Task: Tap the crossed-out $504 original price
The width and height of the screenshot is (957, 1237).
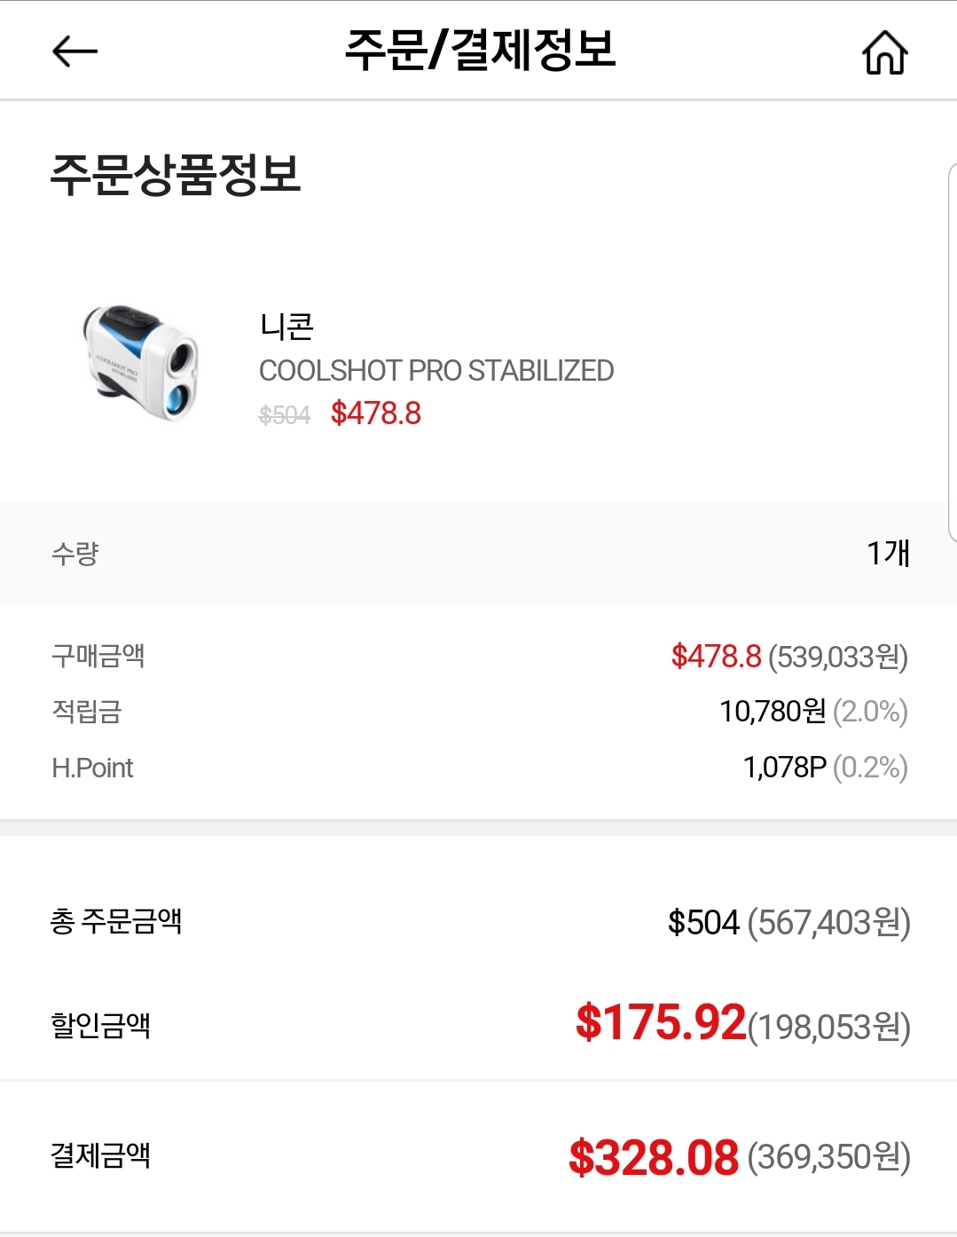Action: coord(285,414)
